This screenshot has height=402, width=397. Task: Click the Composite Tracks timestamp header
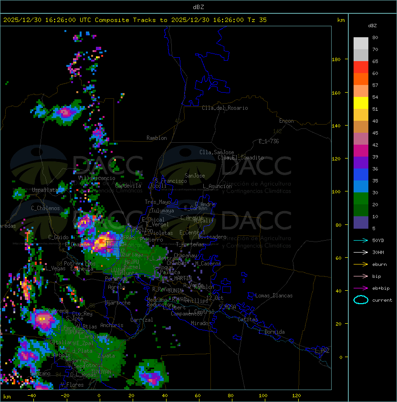[135, 20]
